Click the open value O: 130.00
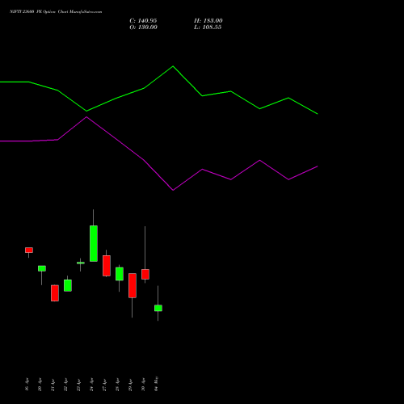Viewport: 404px width, 404px height. point(143,27)
